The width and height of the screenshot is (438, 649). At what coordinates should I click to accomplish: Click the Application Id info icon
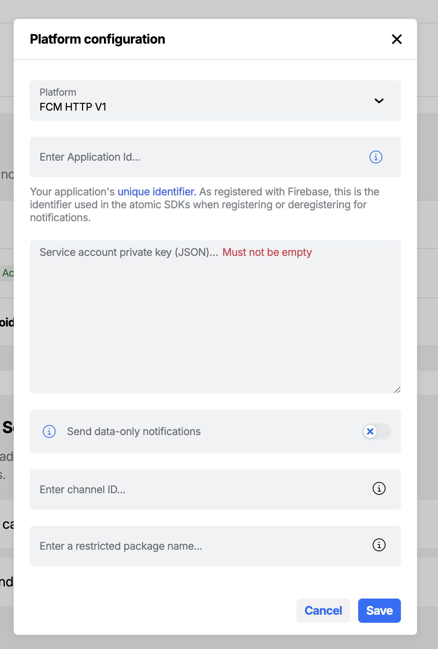(375, 157)
